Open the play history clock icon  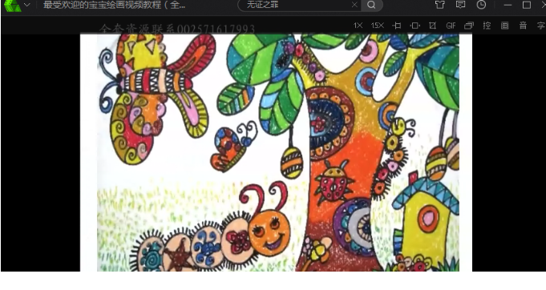pos(481,5)
